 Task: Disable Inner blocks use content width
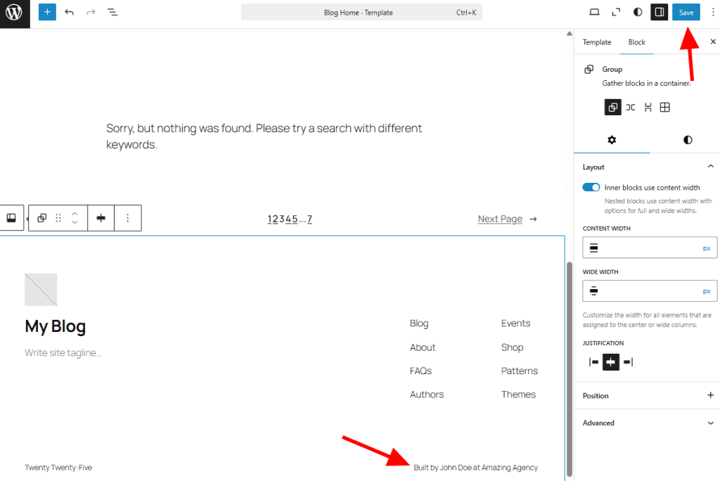[x=591, y=187]
